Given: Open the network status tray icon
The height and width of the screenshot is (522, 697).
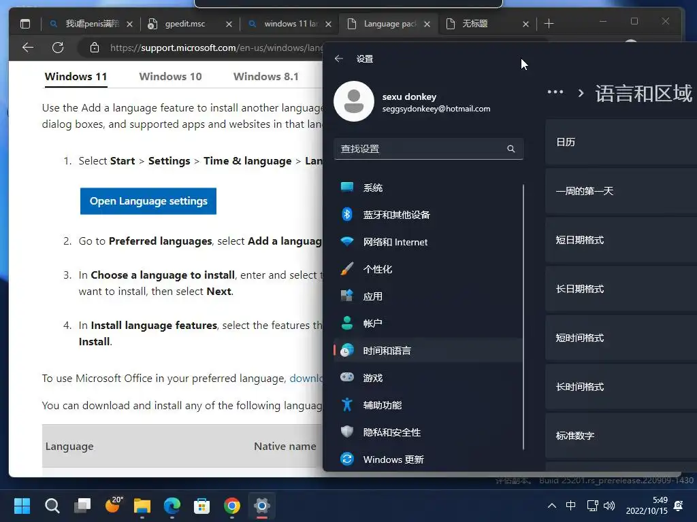Looking at the screenshot, I should pyautogui.click(x=593, y=506).
